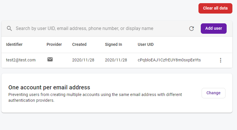Click the Add user button
Viewport: 237px width, 130px height.
click(214, 29)
